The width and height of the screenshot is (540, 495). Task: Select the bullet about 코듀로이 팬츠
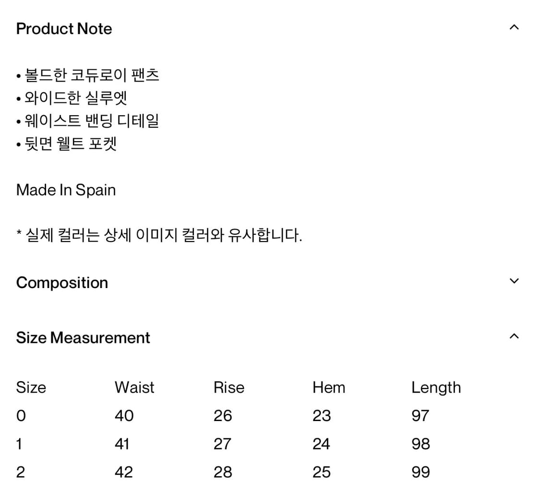[89, 75]
